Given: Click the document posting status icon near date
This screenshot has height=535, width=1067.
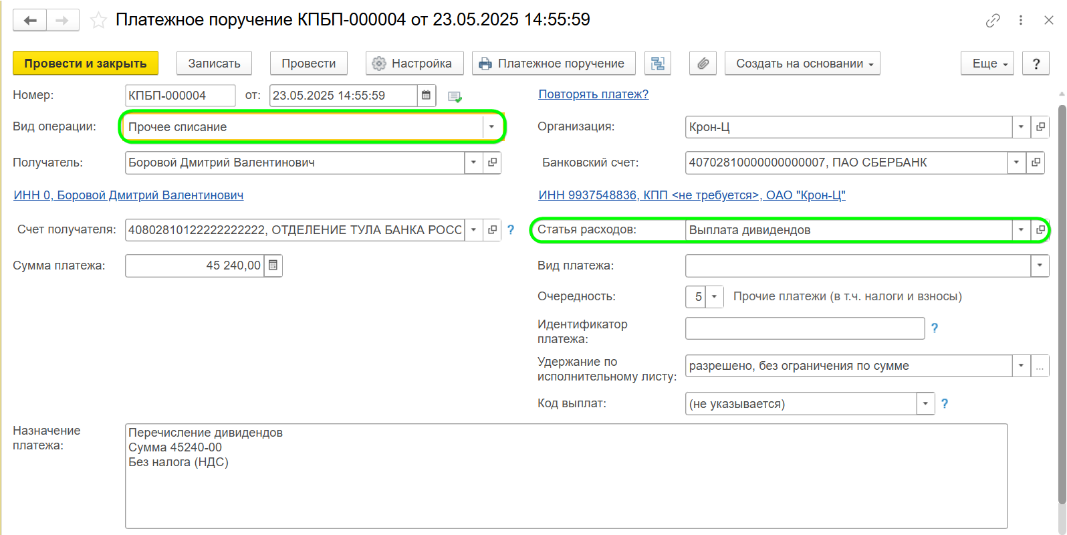Looking at the screenshot, I should pos(455,96).
